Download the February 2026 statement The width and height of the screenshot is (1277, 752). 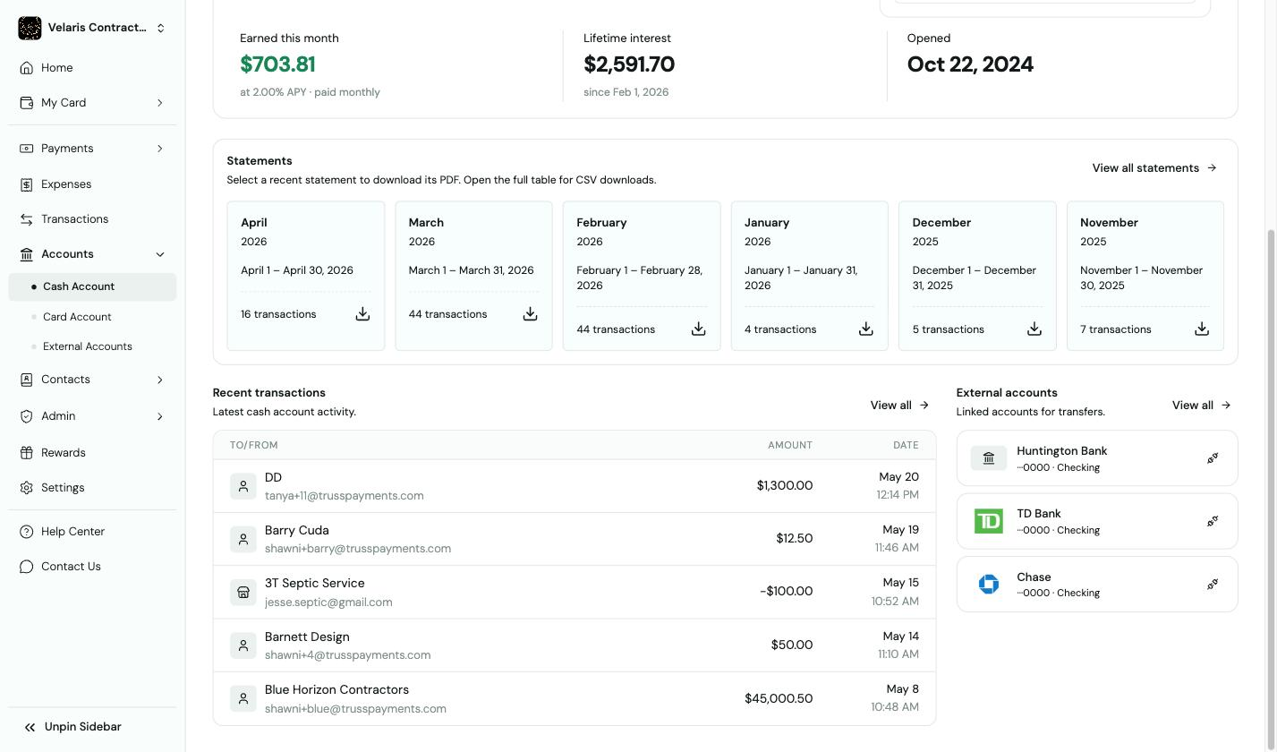(x=698, y=329)
